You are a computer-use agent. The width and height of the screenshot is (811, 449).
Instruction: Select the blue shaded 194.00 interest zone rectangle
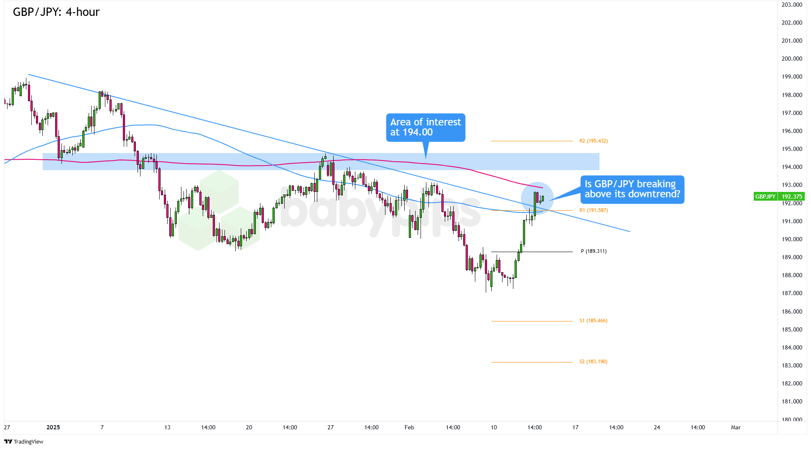tap(321, 161)
